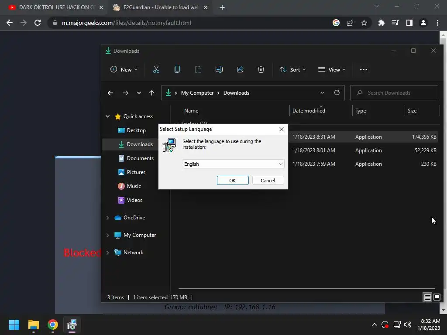
Task: Click File Explorer icon on the taskbar
Action: 33,325
